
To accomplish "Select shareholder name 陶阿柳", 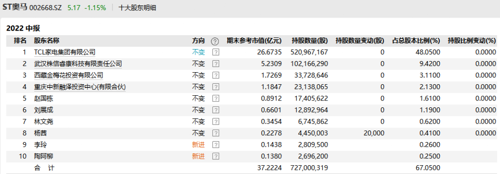I will point(44,156).
